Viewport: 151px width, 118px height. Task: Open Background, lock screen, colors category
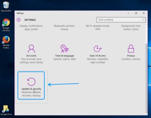(x=131, y=27)
